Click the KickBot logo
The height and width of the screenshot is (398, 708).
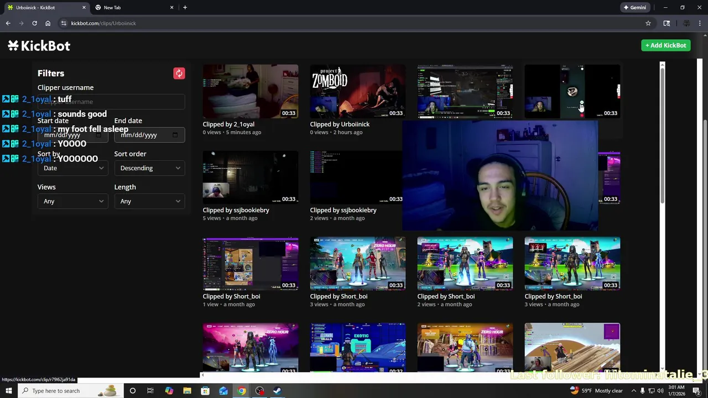(39, 46)
